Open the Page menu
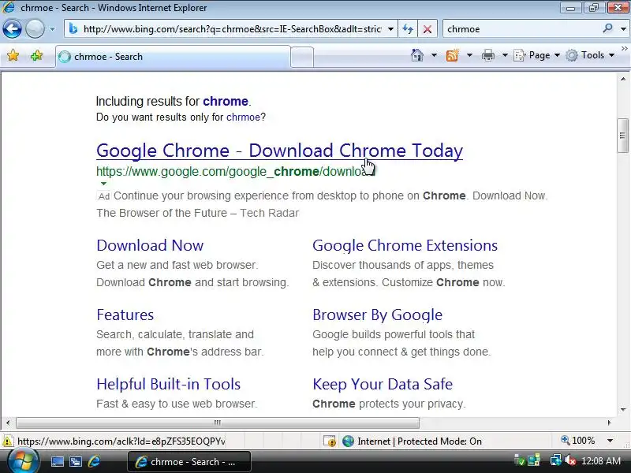Image resolution: width=631 pixels, height=473 pixels. 536,55
